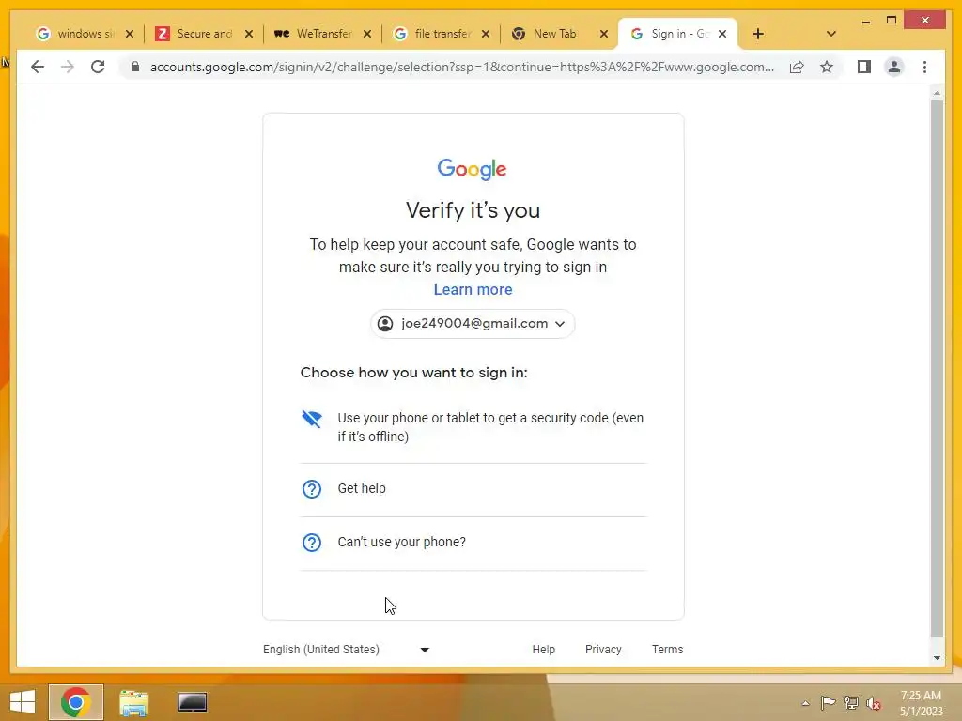Bookmark this tab with the star
The width and height of the screenshot is (962, 721).
[x=827, y=67]
